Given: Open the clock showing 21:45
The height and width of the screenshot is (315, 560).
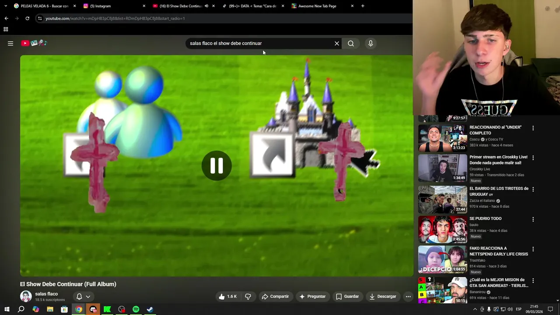Looking at the screenshot, I should [534, 309].
